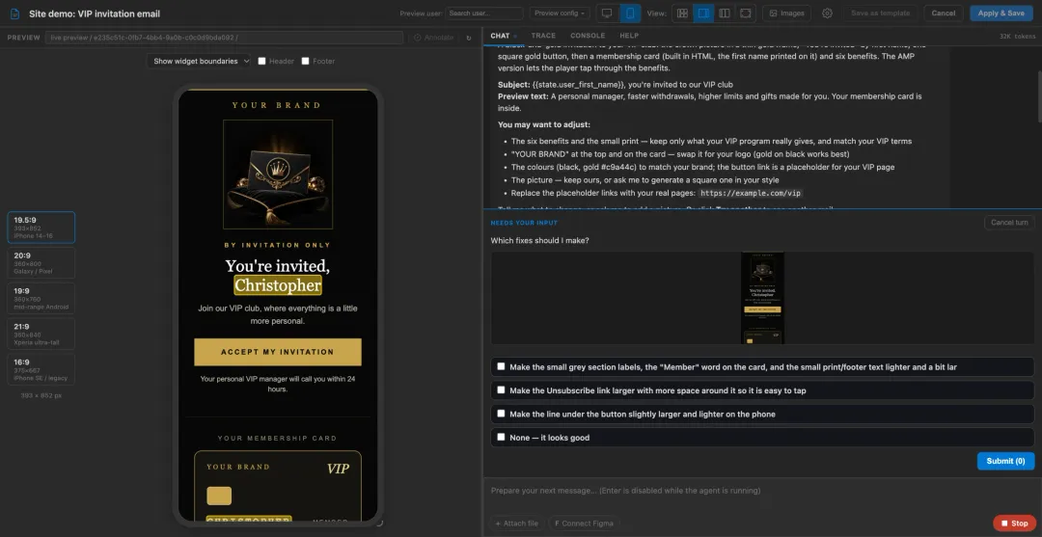Open the email screenshot thumbnail in chat

pyautogui.click(x=762, y=298)
